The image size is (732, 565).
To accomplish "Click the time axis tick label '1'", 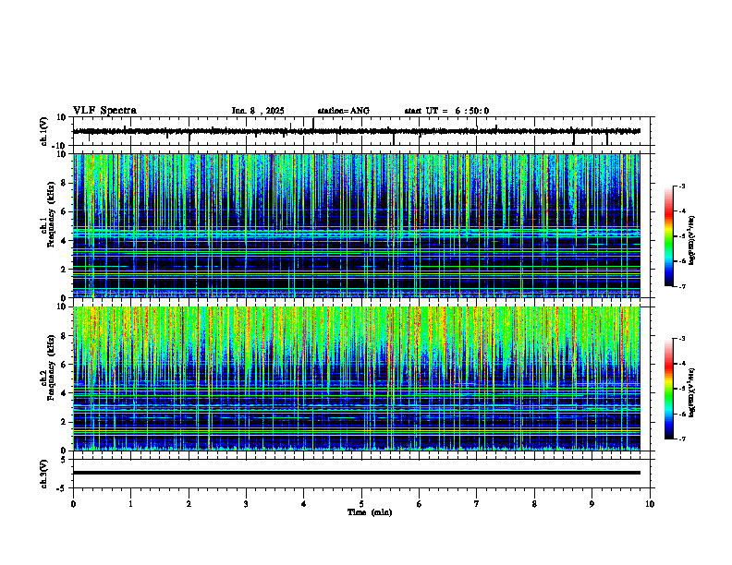I will 130,504.
